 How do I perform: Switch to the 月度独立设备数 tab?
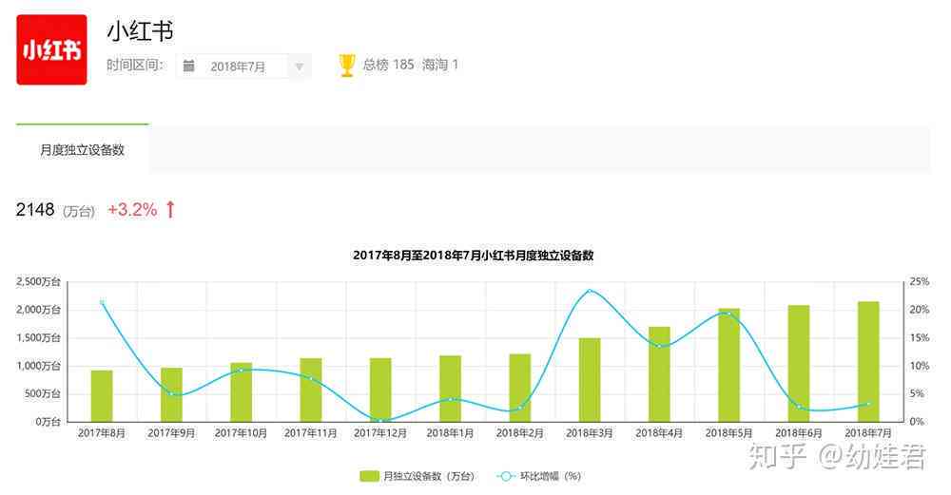coord(82,150)
